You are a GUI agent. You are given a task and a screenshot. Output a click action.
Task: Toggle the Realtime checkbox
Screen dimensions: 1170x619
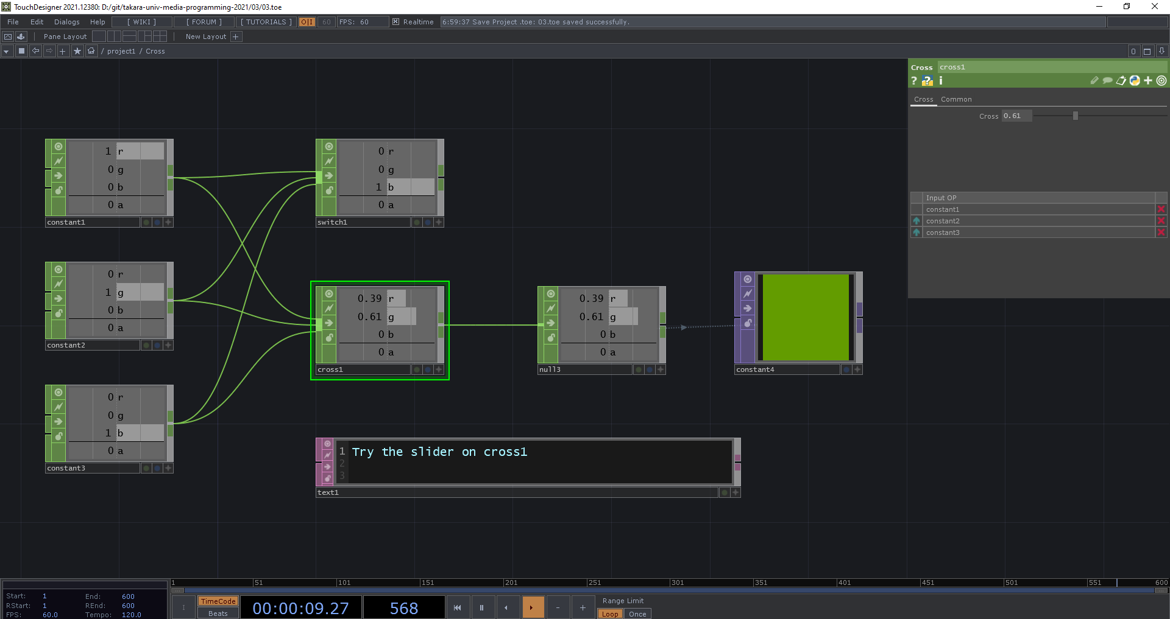(396, 22)
